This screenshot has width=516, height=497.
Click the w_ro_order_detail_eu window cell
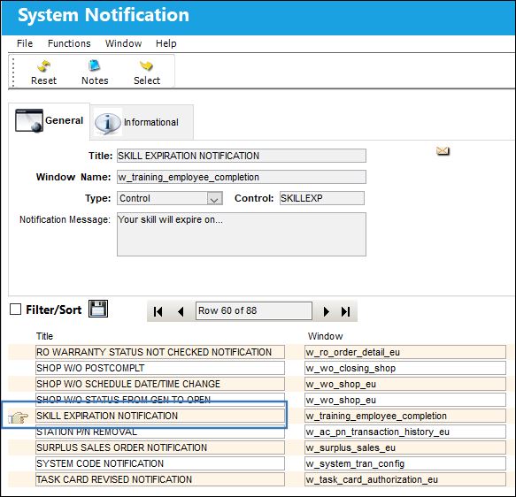tap(405, 352)
